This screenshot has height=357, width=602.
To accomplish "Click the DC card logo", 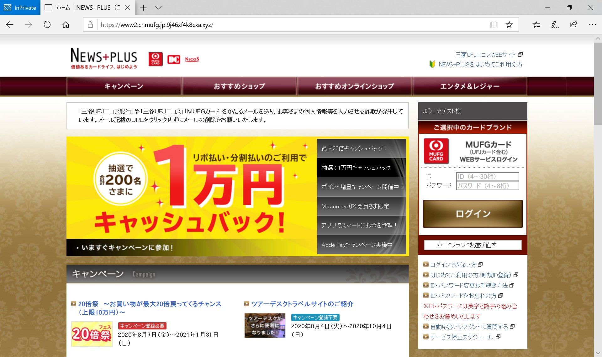I will pyautogui.click(x=174, y=59).
